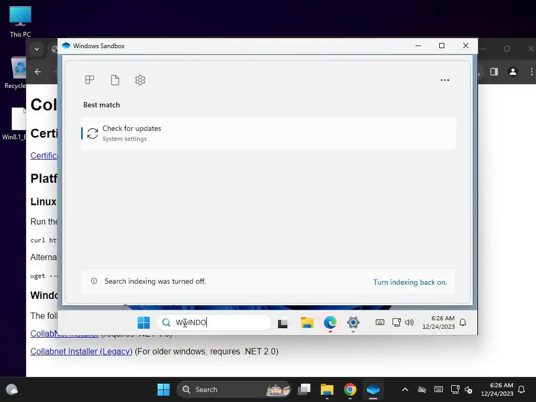The width and height of the screenshot is (536, 402).
Task: Click the volume speaker icon in sandbox tray
Action: pos(409,322)
